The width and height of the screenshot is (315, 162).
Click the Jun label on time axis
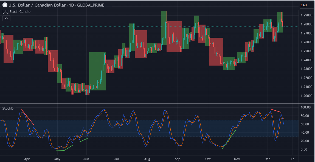pyautogui.click(x=86, y=159)
